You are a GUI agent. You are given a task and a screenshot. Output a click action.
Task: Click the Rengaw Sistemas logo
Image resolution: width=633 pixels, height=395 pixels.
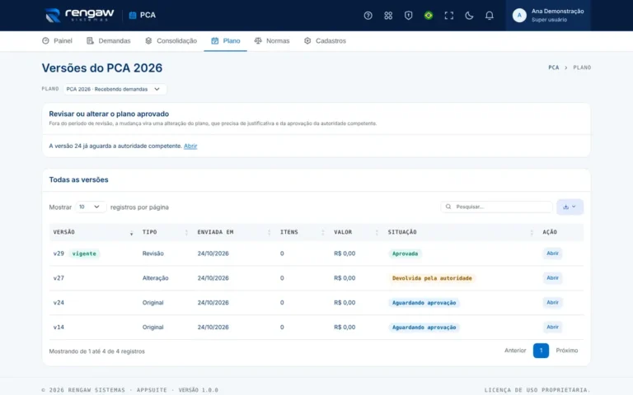pyautogui.click(x=79, y=16)
